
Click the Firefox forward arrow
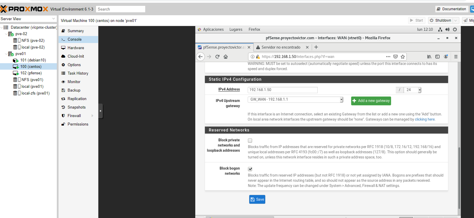coord(209,57)
